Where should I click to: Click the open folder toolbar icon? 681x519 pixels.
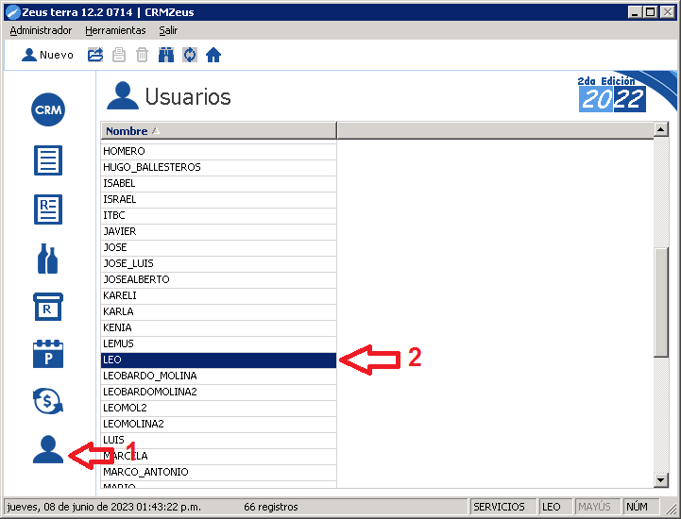click(95, 55)
